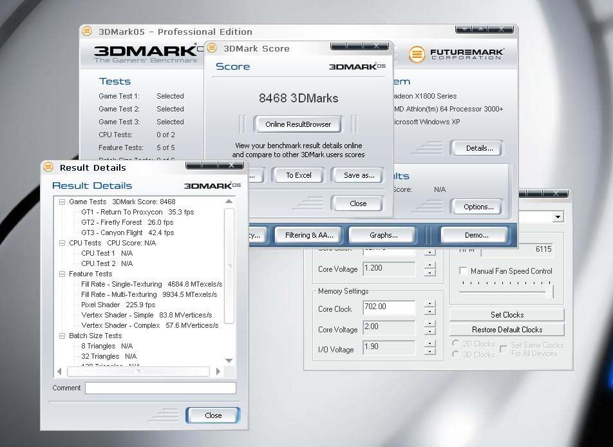Screen dimensions: 613x447
Task: Click the Core Voltage 1.200 field
Action: click(x=389, y=269)
